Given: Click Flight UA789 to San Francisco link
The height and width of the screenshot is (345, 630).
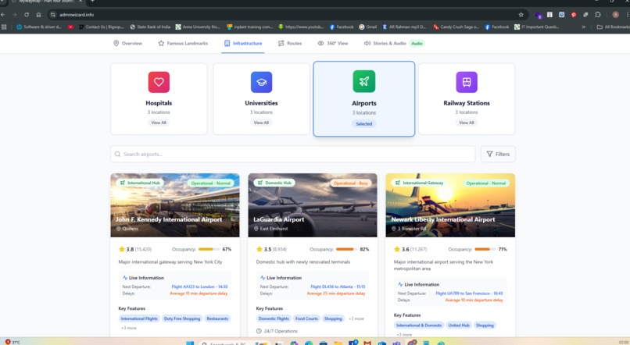Looking at the screenshot, I should 469,293.
